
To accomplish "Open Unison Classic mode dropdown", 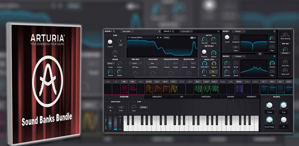I will click(x=111, y=63).
